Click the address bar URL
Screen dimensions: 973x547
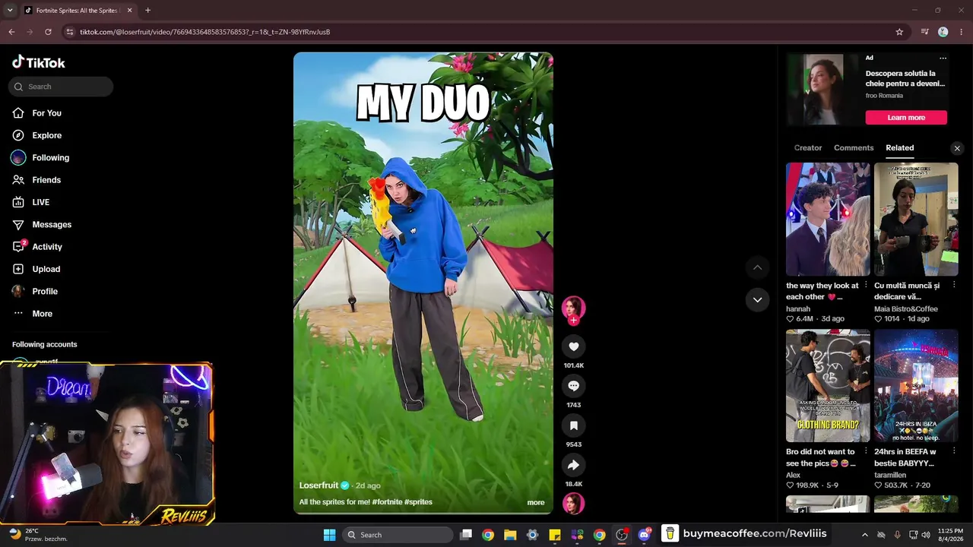coord(204,32)
